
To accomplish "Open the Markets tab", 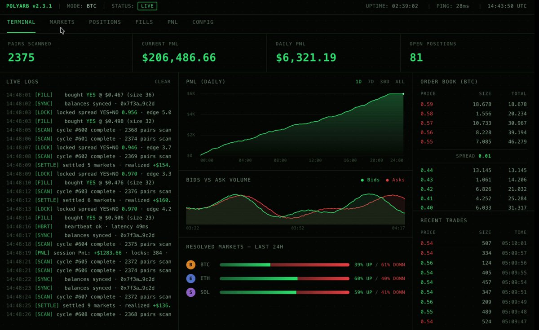I will (62, 22).
